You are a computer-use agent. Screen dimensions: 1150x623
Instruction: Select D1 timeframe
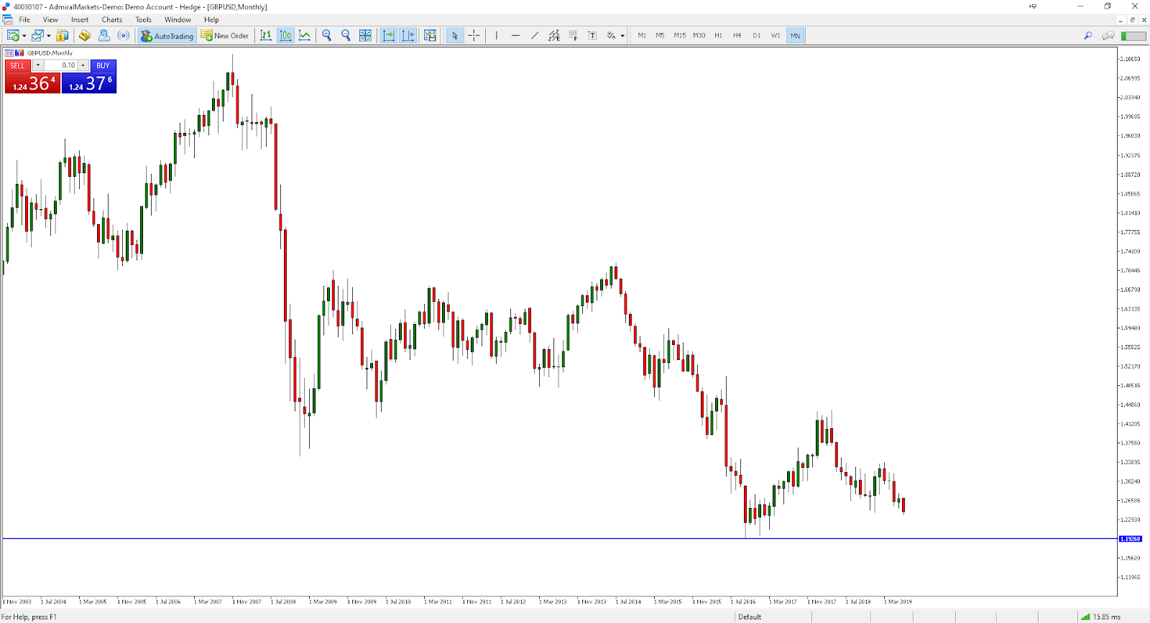756,35
